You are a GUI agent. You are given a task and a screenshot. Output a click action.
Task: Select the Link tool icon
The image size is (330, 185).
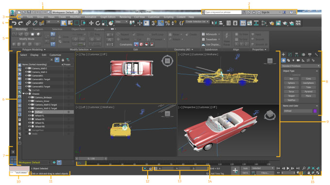point(28,23)
